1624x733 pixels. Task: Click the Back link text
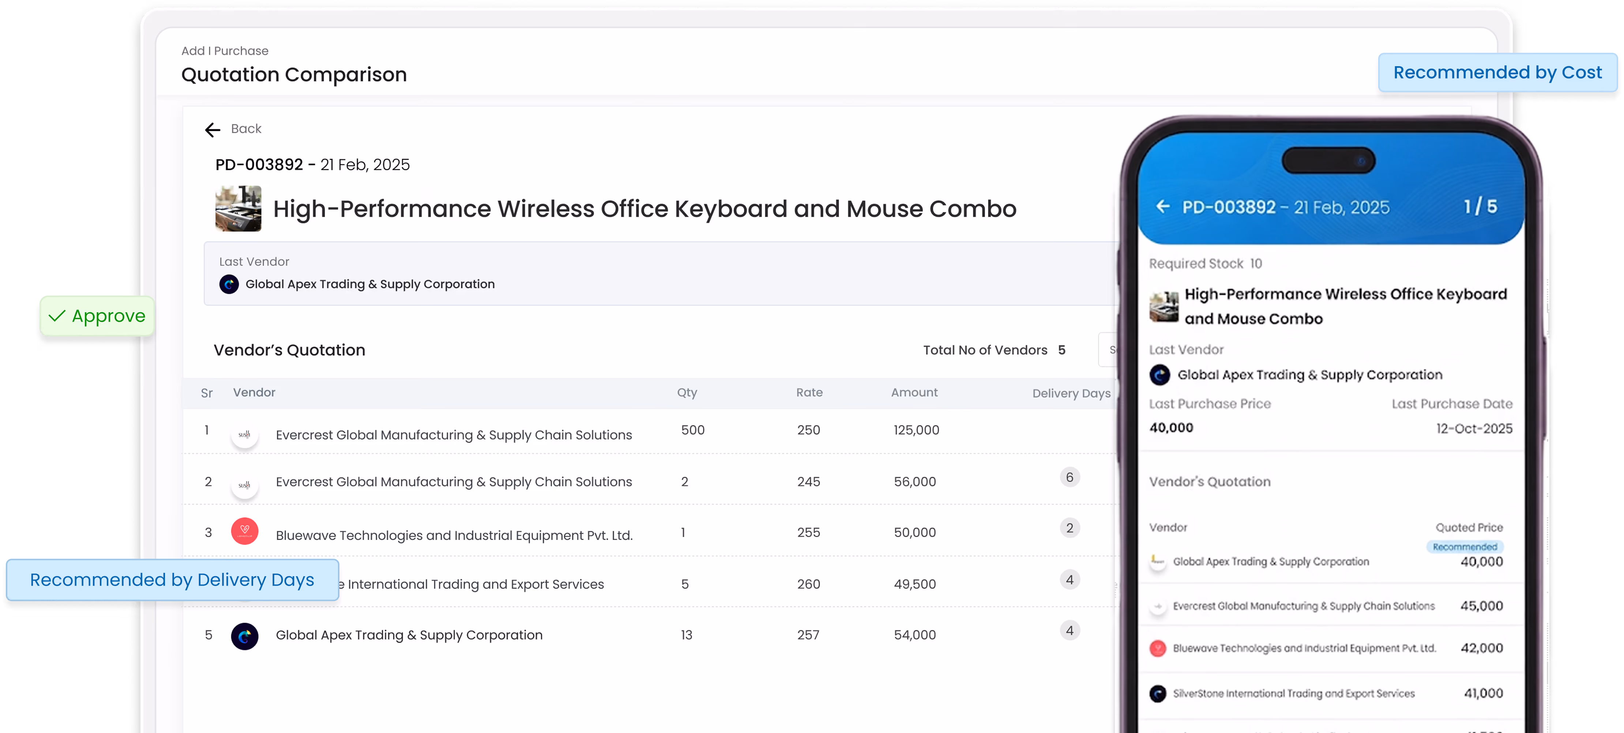click(246, 129)
